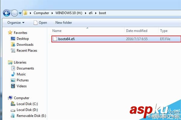Click the Libraries folder icon
This screenshot has width=181, height=120.
(10, 62)
